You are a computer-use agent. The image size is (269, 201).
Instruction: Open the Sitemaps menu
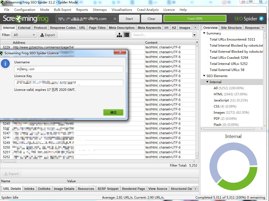tap(100, 10)
